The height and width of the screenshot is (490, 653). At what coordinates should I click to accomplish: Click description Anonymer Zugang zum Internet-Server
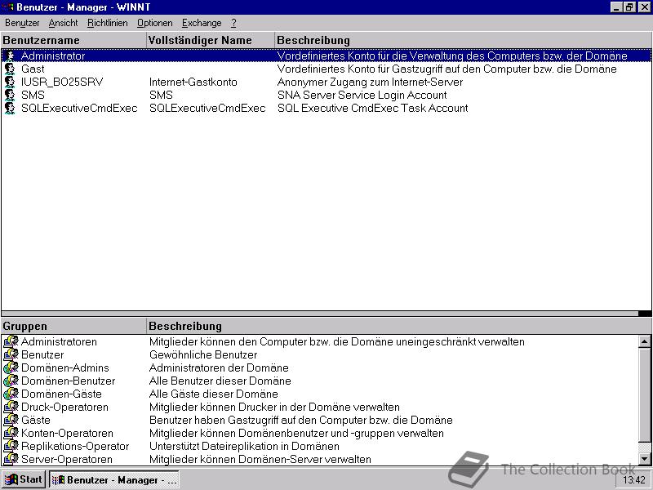point(371,82)
